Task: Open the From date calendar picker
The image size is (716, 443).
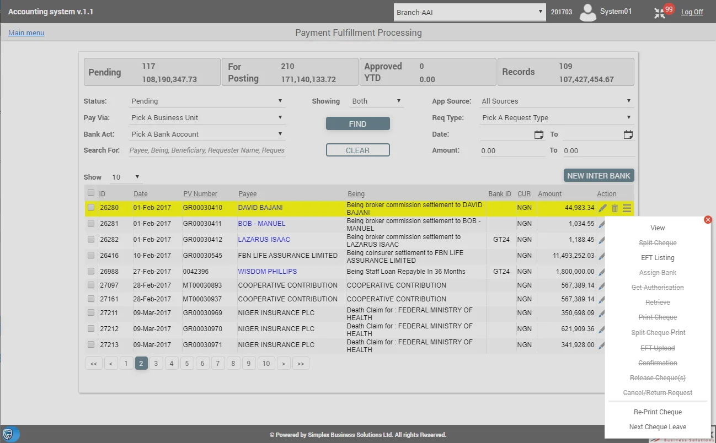Action: coord(539,134)
